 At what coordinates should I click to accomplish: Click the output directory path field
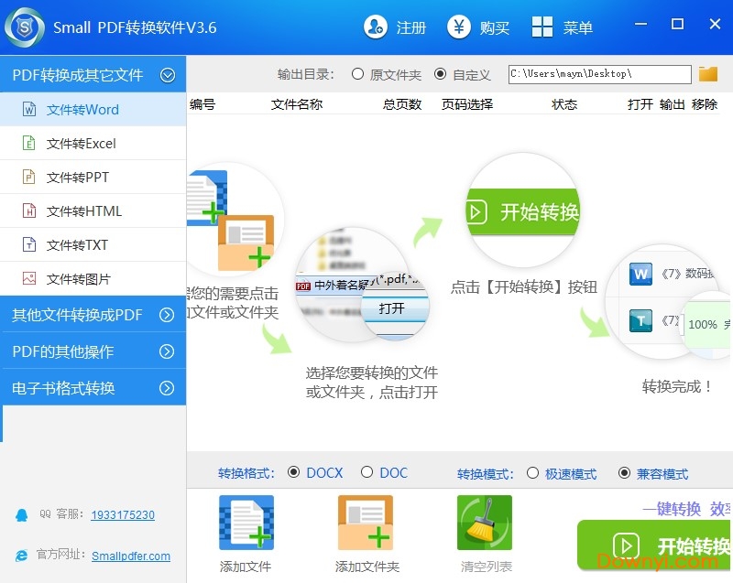click(x=599, y=74)
